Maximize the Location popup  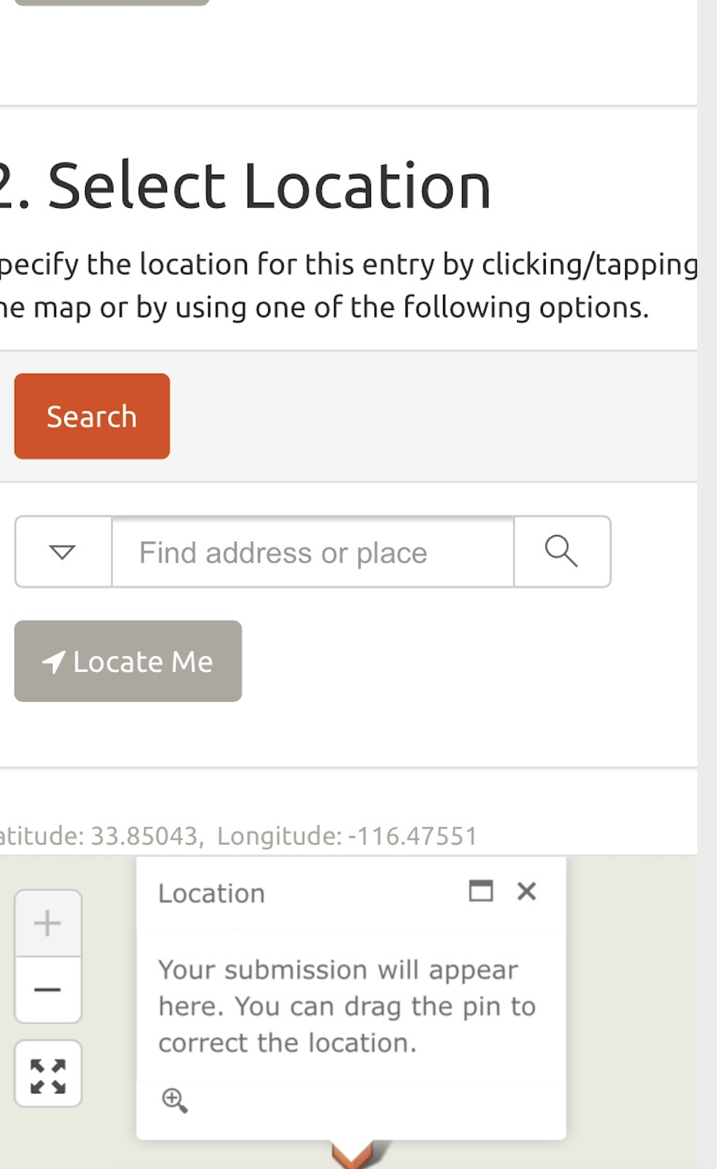click(x=481, y=891)
